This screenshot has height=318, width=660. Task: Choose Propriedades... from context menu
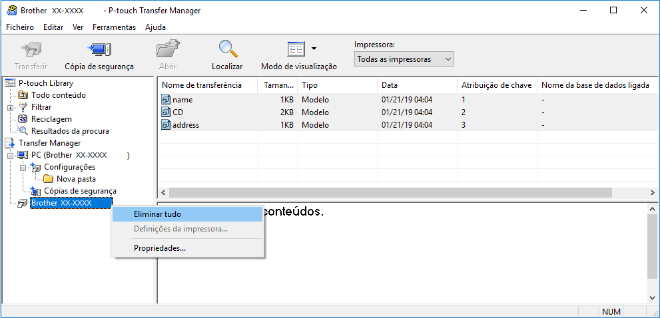(188, 248)
